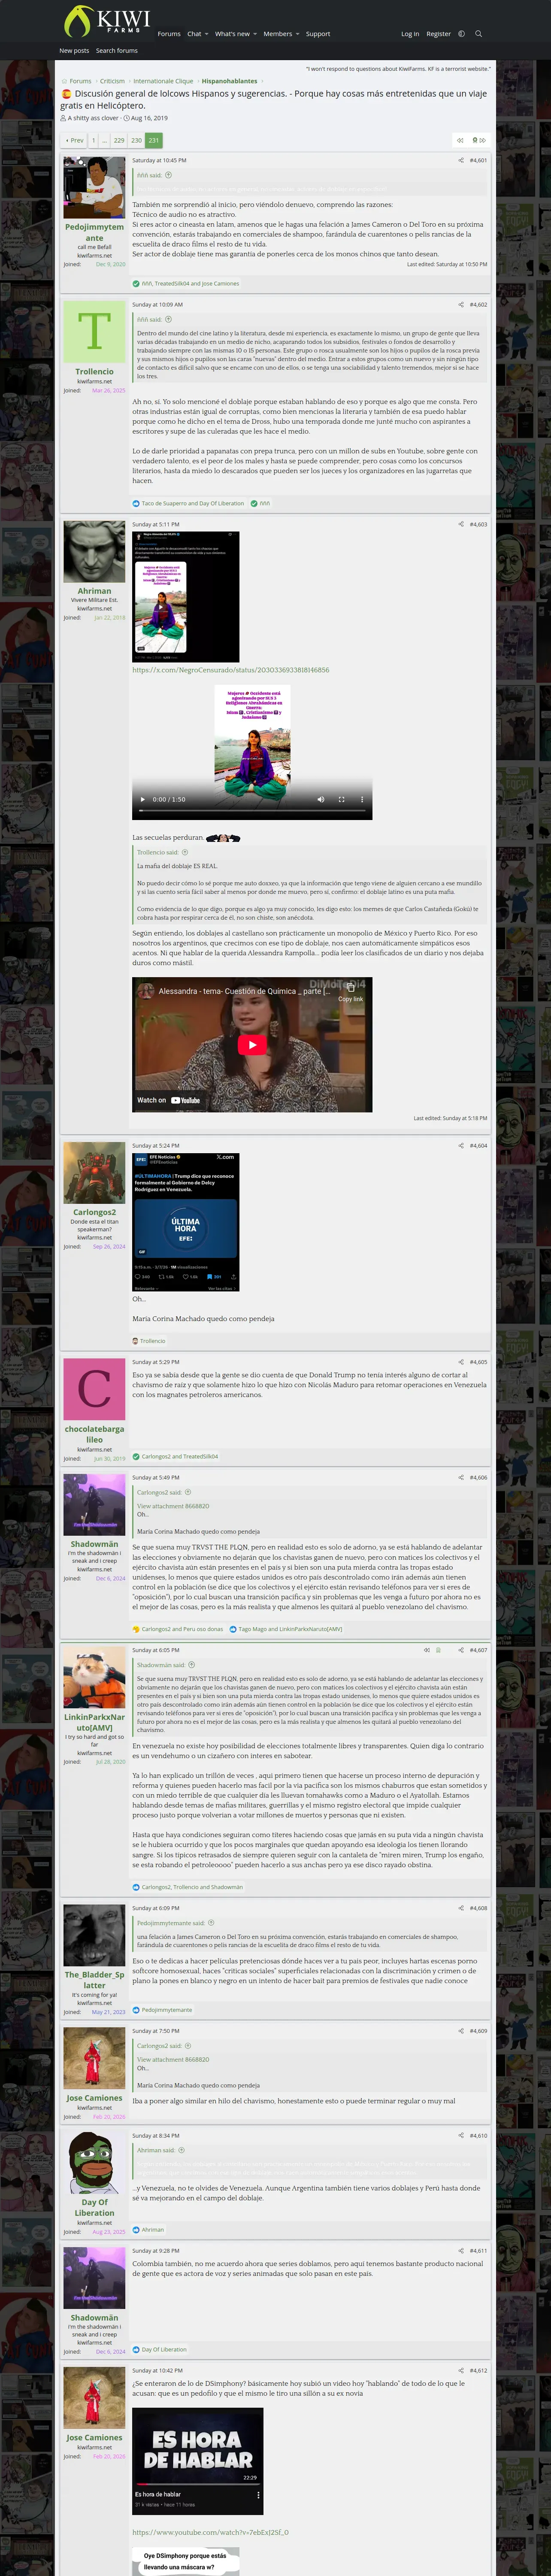
Task: Jump to quoted post arrow beside 'Ahriman said:'
Action: click(x=181, y=2150)
